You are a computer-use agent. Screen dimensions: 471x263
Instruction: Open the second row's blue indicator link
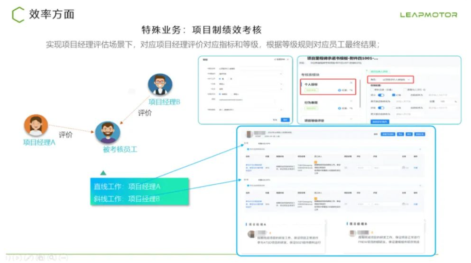254,204
